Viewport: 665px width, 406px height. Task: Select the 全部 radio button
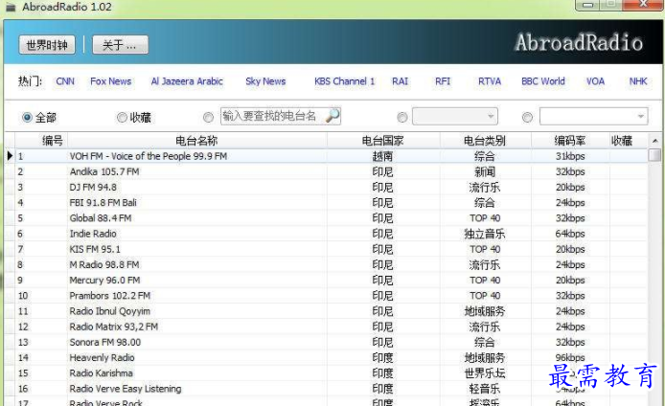click(x=27, y=117)
